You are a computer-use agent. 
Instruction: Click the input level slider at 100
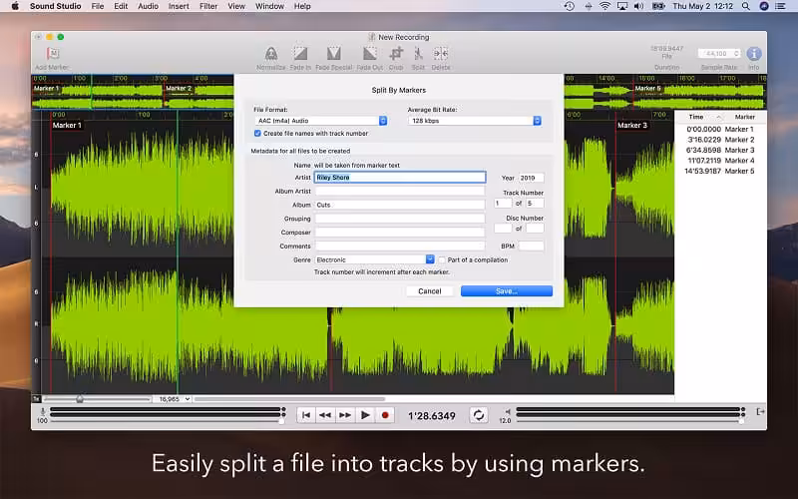[281, 421]
